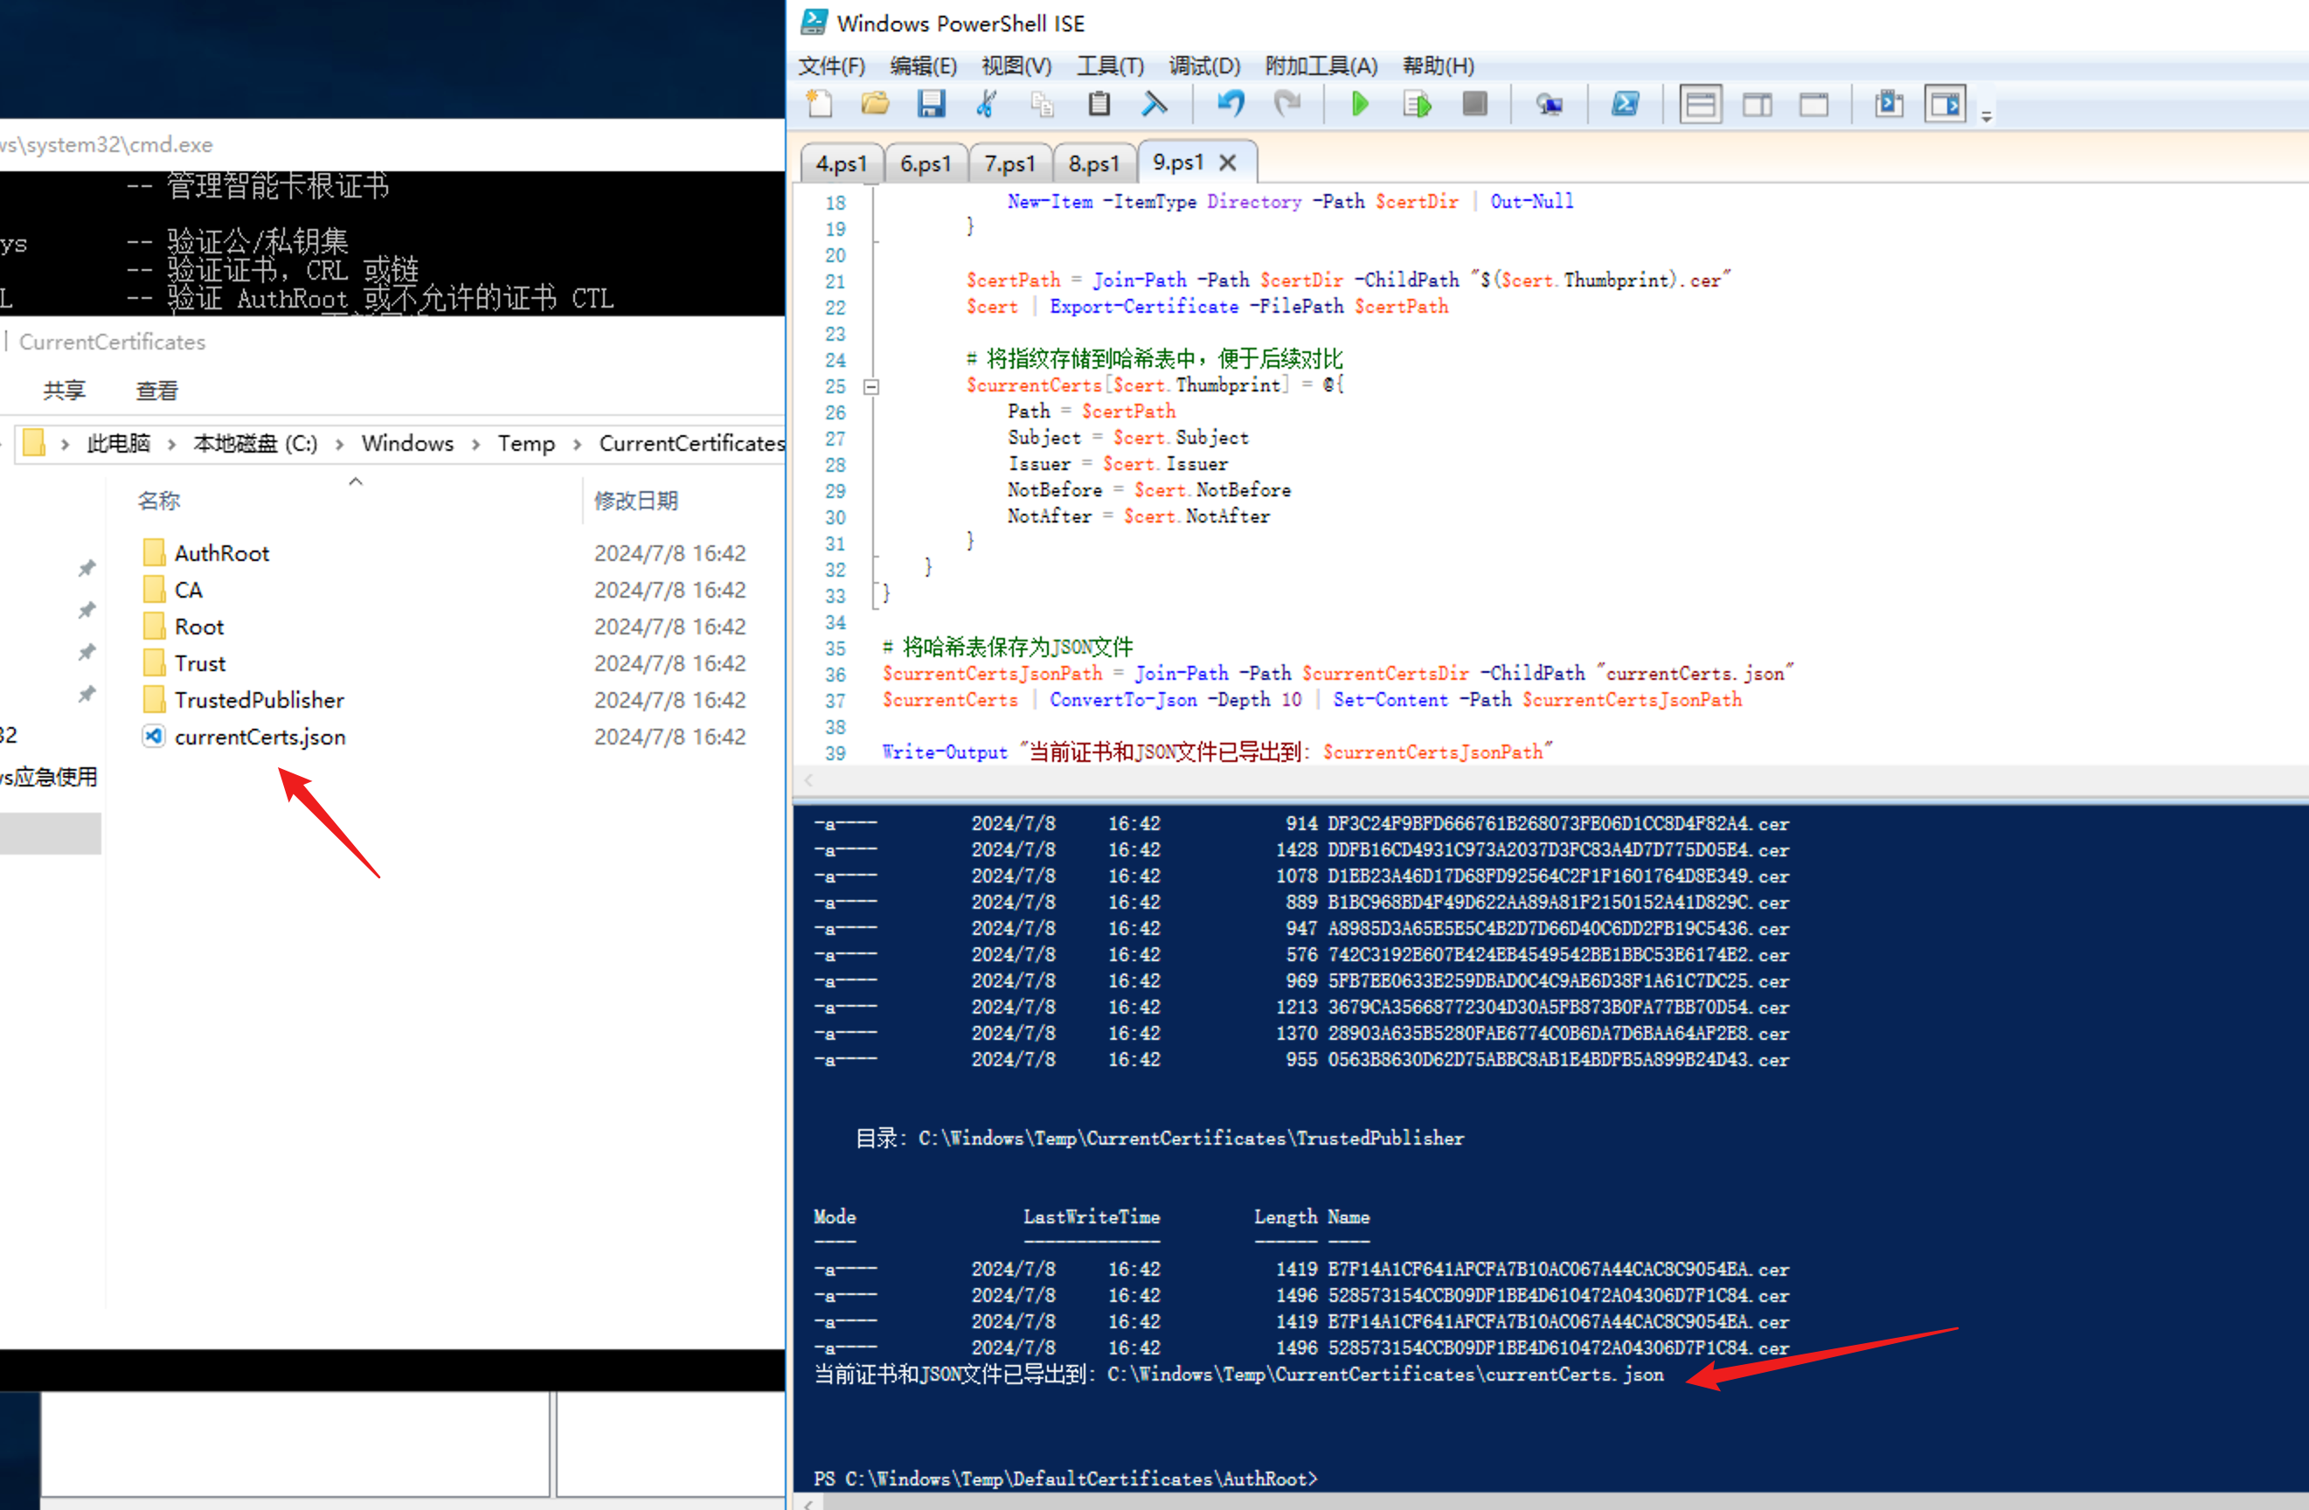The width and height of the screenshot is (2309, 1510).
Task: Open the TrustedPublisher folder
Action: [258, 699]
